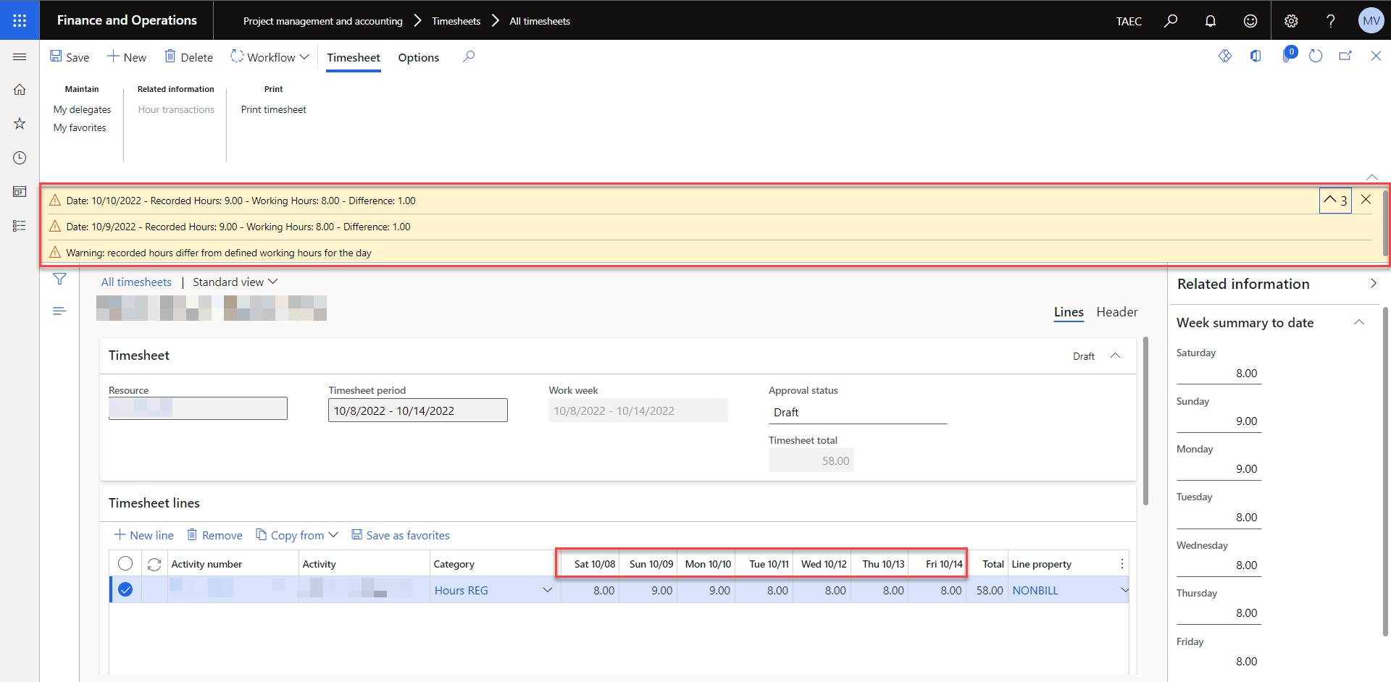Viewport: 1391px width, 682px height.
Task: Collapse the Timesheet fast tab
Action: click(1116, 355)
